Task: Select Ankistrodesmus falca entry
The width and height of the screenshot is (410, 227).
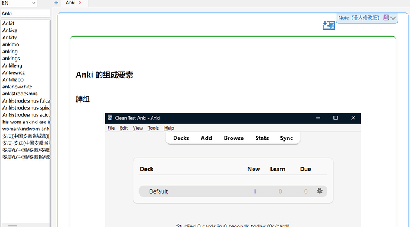Action: coord(26,101)
